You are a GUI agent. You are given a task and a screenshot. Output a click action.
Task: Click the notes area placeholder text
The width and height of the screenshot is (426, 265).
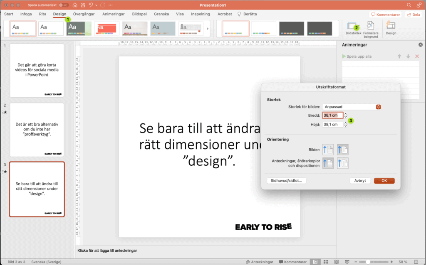click(107, 250)
